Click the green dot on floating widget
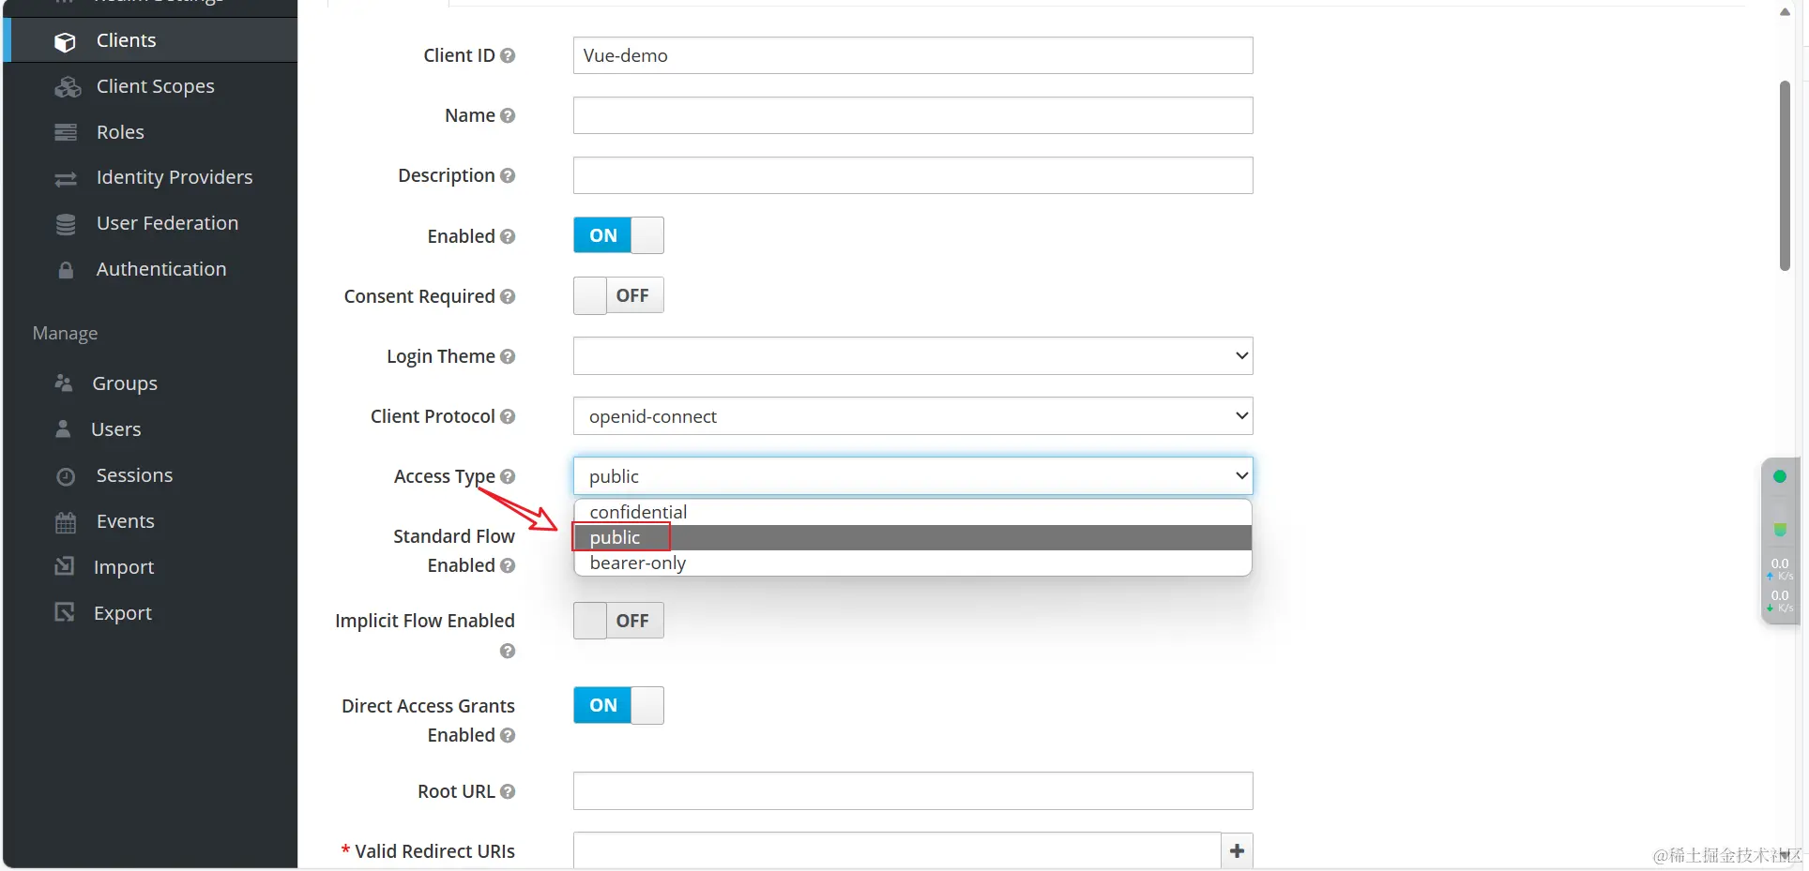Image resolution: width=1809 pixels, height=871 pixels. [x=1779, y=476]
